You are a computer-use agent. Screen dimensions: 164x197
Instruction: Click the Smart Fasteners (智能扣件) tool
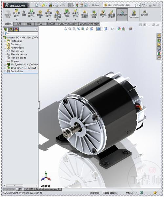pos(40,14)
